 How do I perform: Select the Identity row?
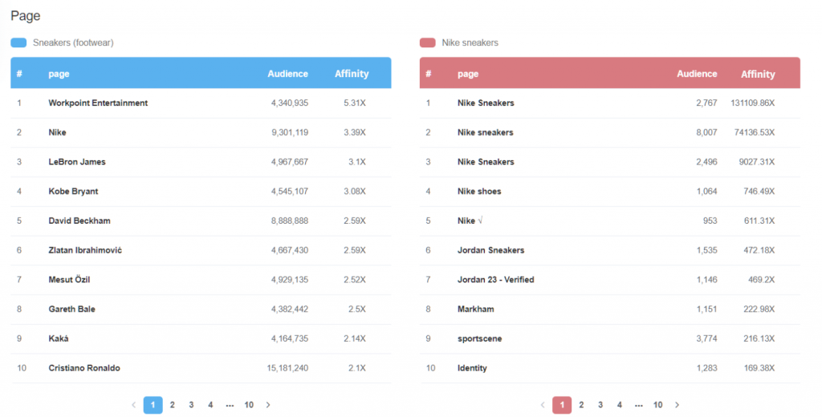[610, 368]
